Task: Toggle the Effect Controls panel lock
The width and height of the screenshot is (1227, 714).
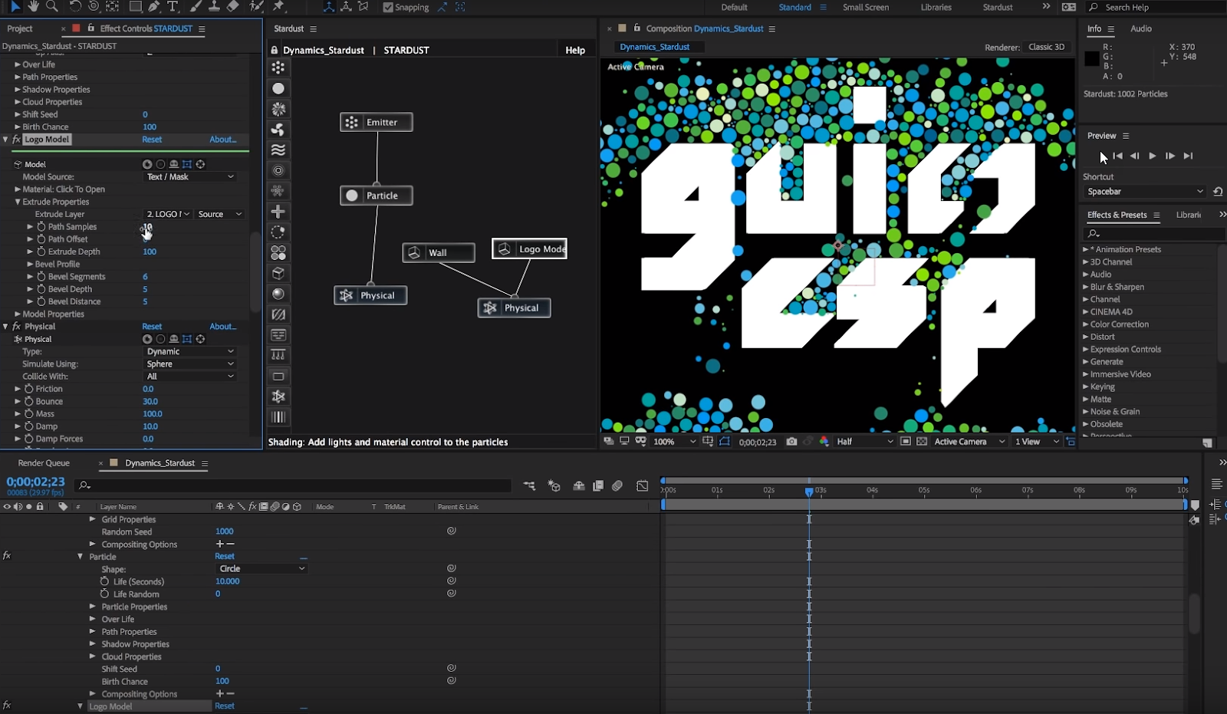Action: click(91, 28)
